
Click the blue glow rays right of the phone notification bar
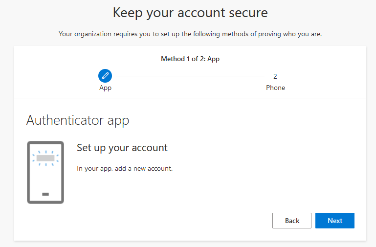click(x=57, y=158)
